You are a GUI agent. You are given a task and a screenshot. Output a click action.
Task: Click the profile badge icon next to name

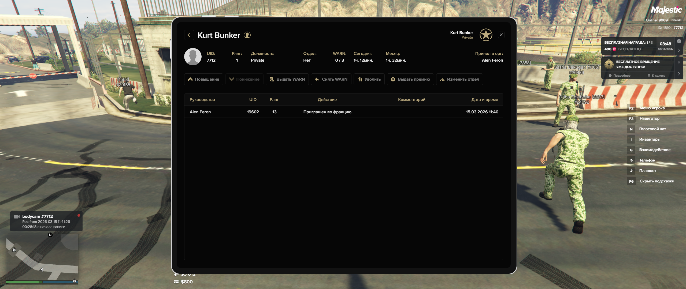pos(247,35)
